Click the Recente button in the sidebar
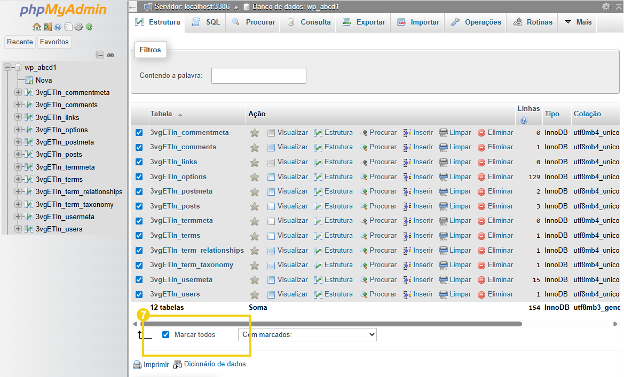The image size is (624, 377). [x=20, y=42]
